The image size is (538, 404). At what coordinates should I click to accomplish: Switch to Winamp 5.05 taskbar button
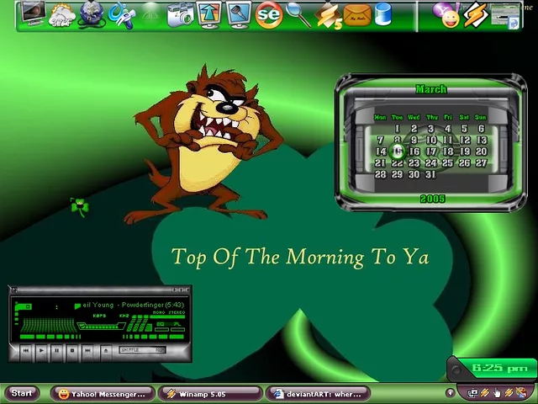coord(210,394)
